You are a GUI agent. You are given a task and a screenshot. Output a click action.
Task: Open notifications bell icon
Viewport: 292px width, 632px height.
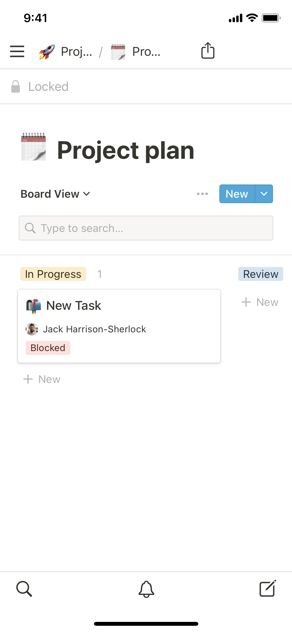point(146,589)
